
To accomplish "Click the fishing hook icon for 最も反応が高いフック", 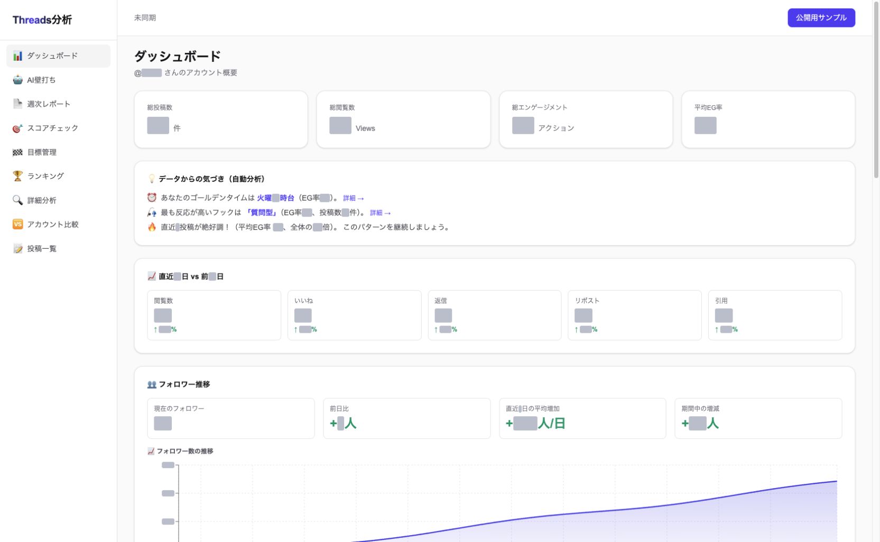I will (x=152, y=212).
